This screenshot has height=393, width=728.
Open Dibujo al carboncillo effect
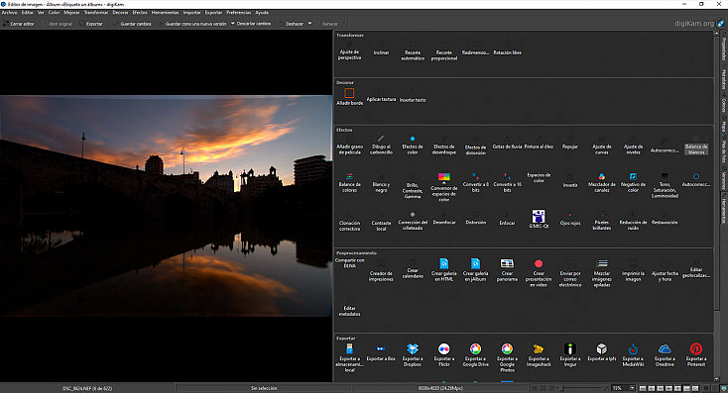[x=381, y=146]
